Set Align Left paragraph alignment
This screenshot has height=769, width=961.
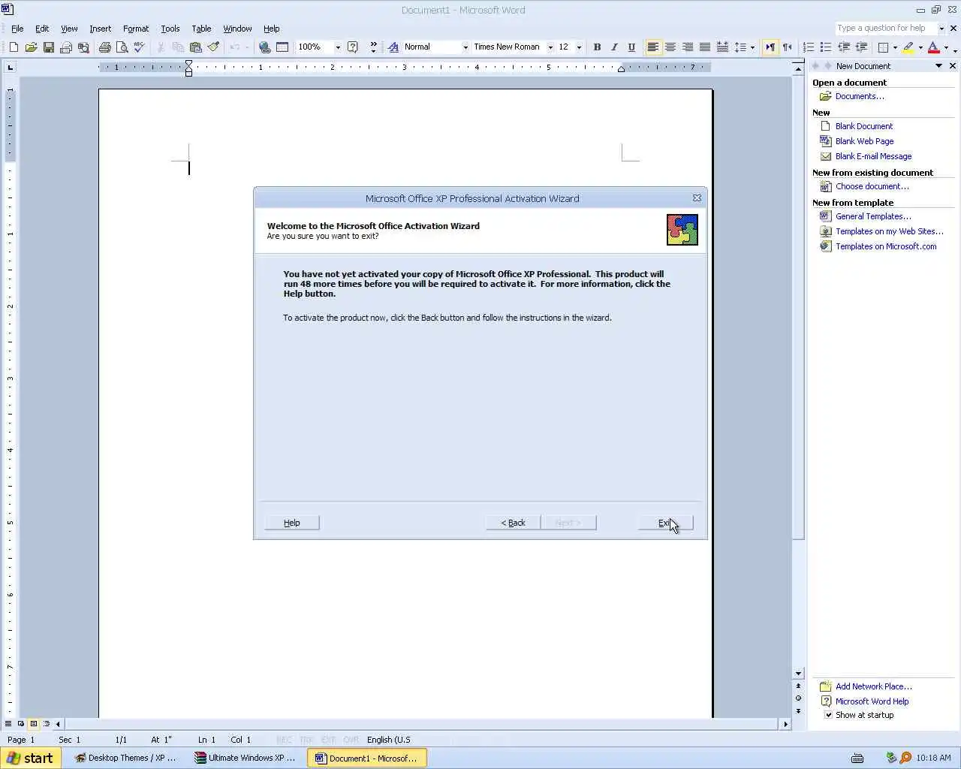point(653,47)
